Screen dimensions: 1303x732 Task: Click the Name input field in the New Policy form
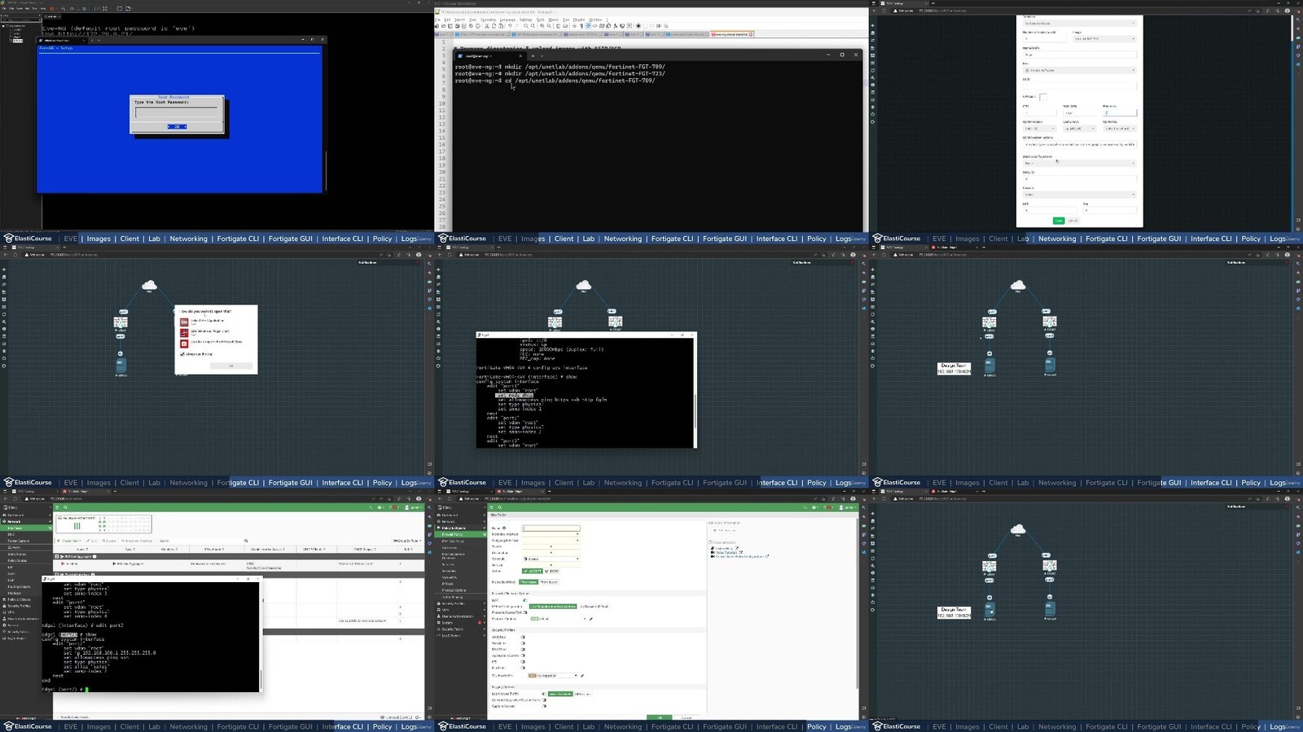click(x=551, y=528)
